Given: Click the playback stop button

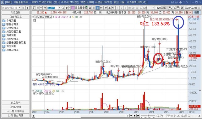Looking at the screenshot, I should (x=135, y=116).
